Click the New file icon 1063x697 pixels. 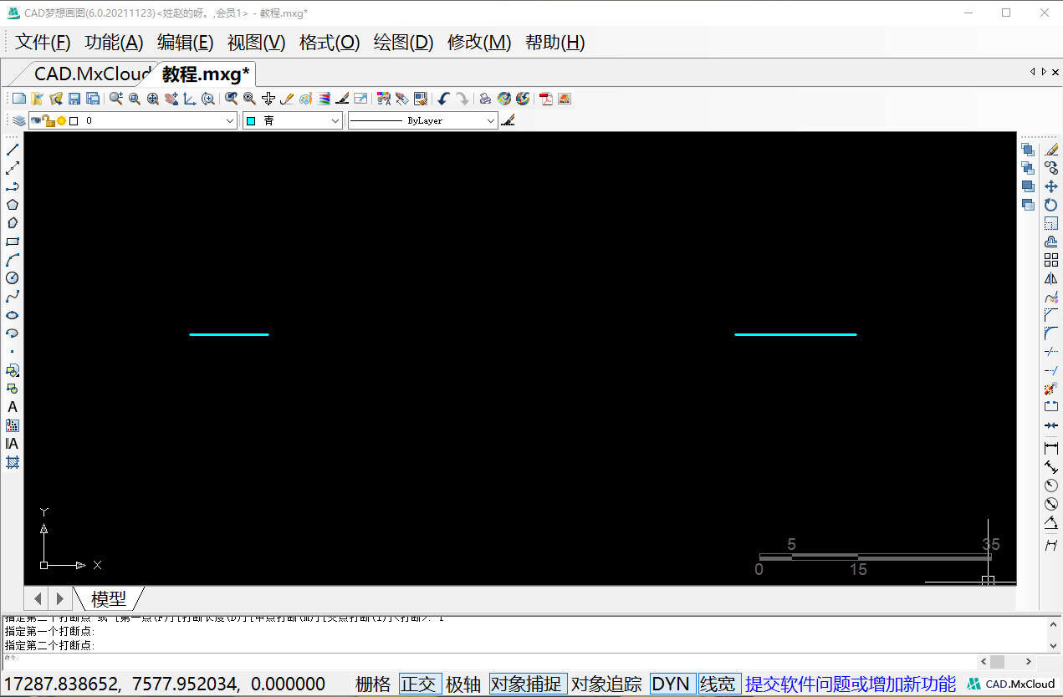pos(18,99)
